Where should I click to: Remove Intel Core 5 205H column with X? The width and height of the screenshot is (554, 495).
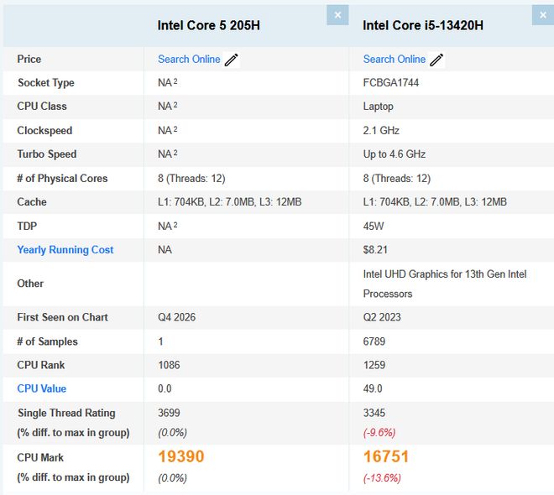point(337,15)
